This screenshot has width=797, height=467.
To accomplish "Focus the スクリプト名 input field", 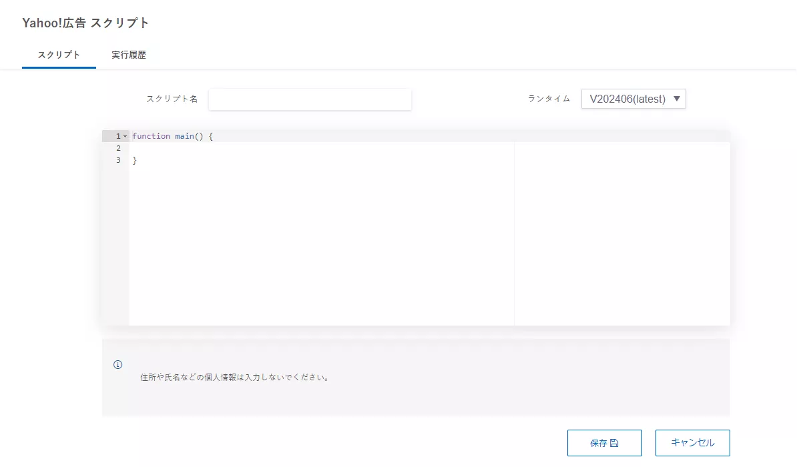I will [310, 99].
